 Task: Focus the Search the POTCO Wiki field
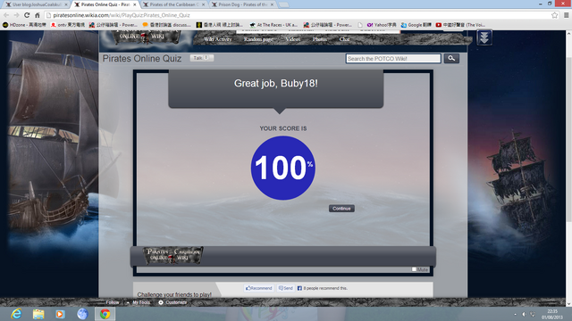[393, 59]
